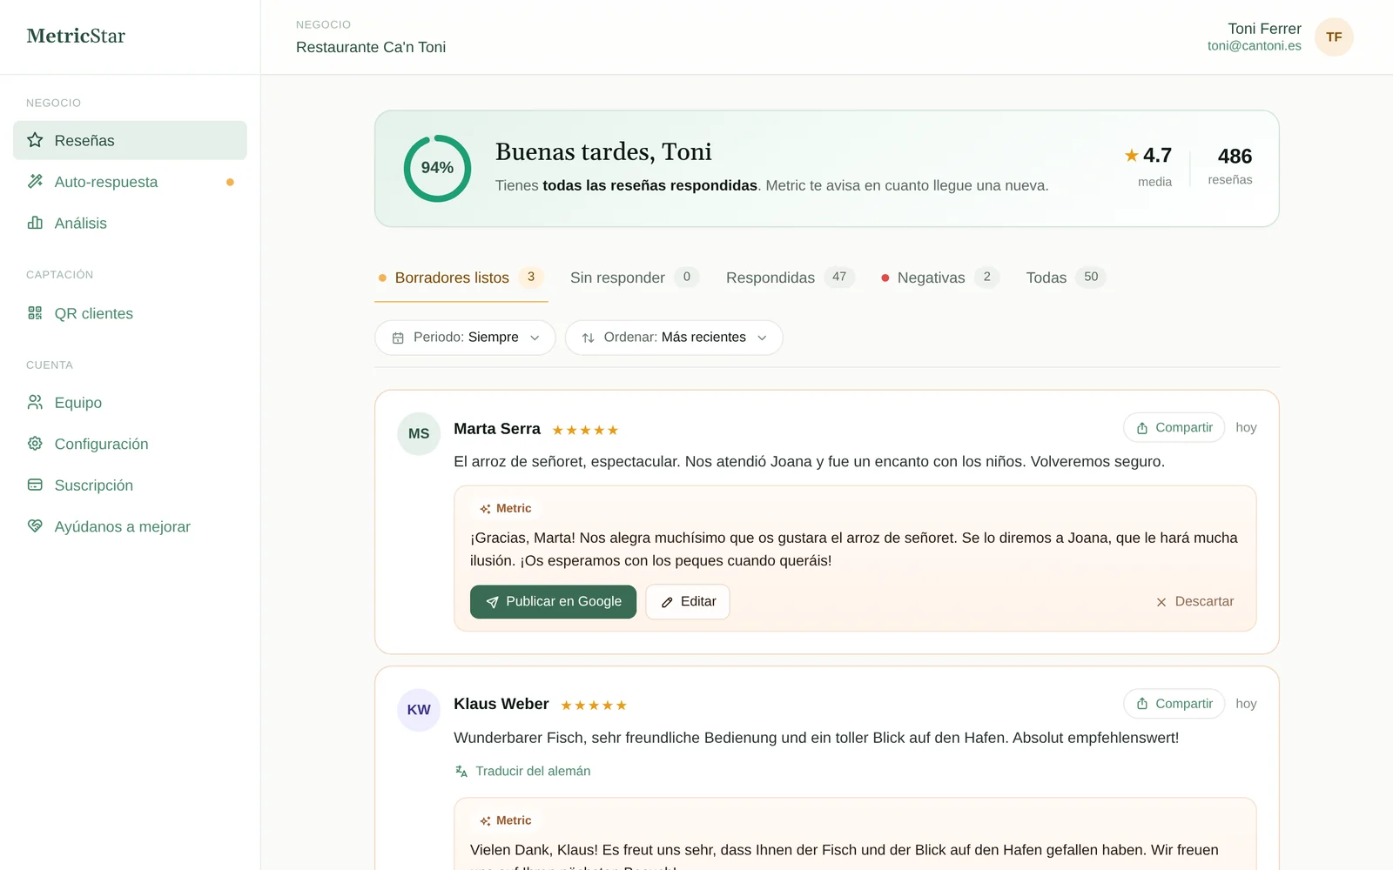This screenshot has height=870, width=1393.
Task: Click the heart icon for Ayúdanos a mejorar
Action: pyautogui.click(x=35, y=526)
